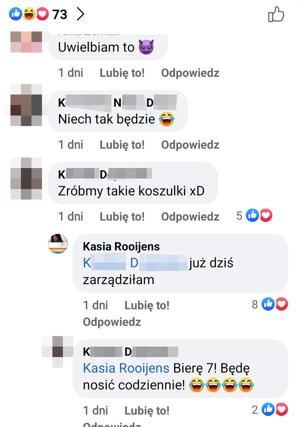Like the "Niech tak będzie" comment

click(122, 145)
